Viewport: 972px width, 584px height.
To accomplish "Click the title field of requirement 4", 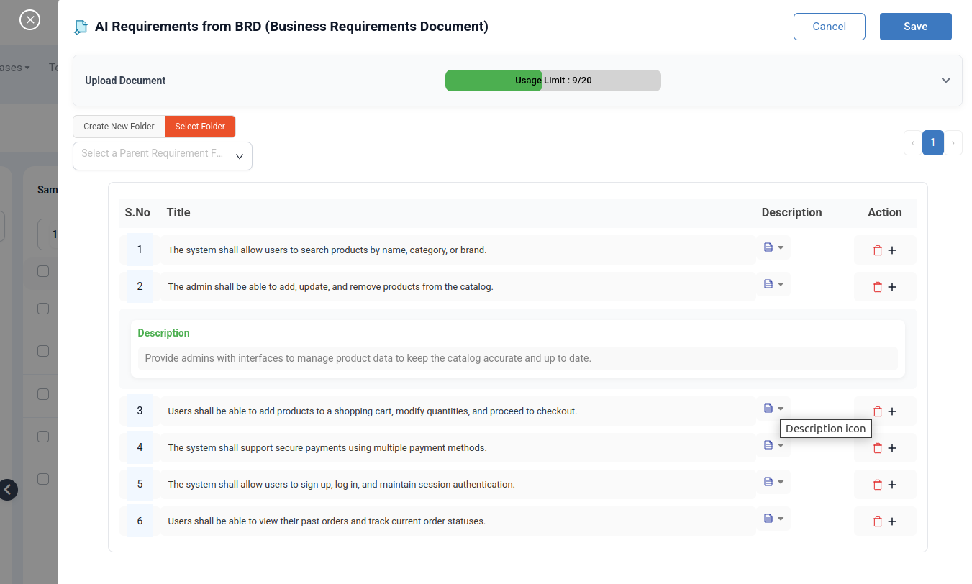I will 458,448.
